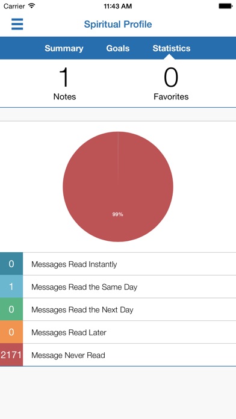236x419 pixels.
Task: Select Messages Read Later row
Action: pos(118,332)
